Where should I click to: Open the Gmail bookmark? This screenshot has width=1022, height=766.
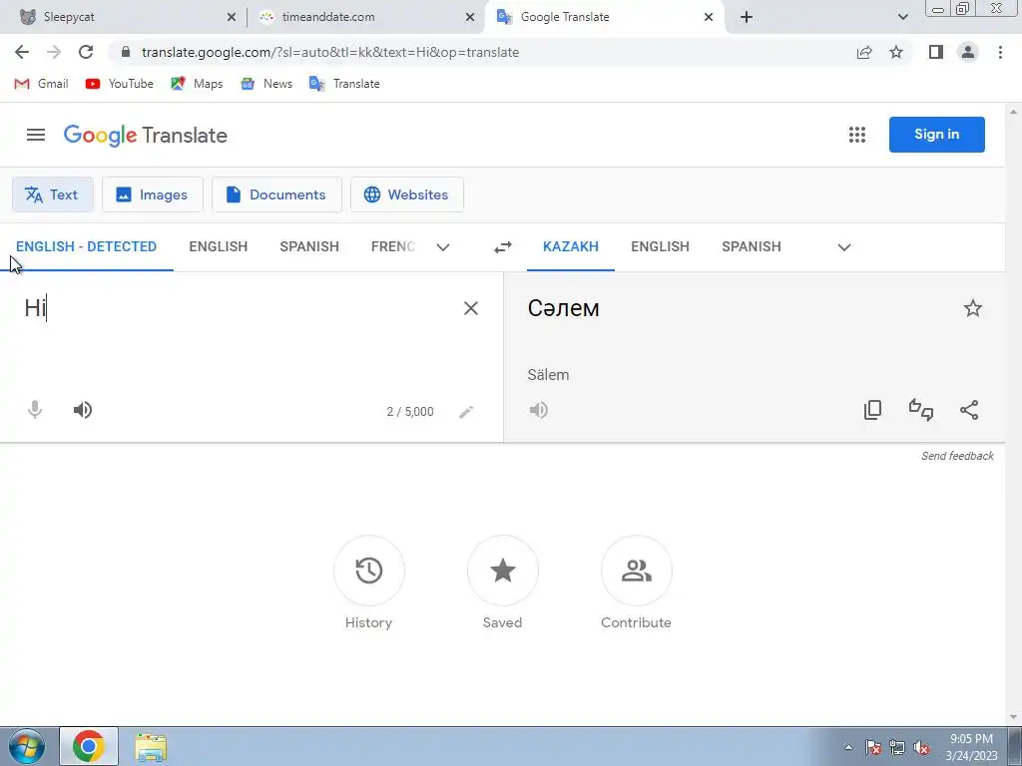(x=41, y=84)
